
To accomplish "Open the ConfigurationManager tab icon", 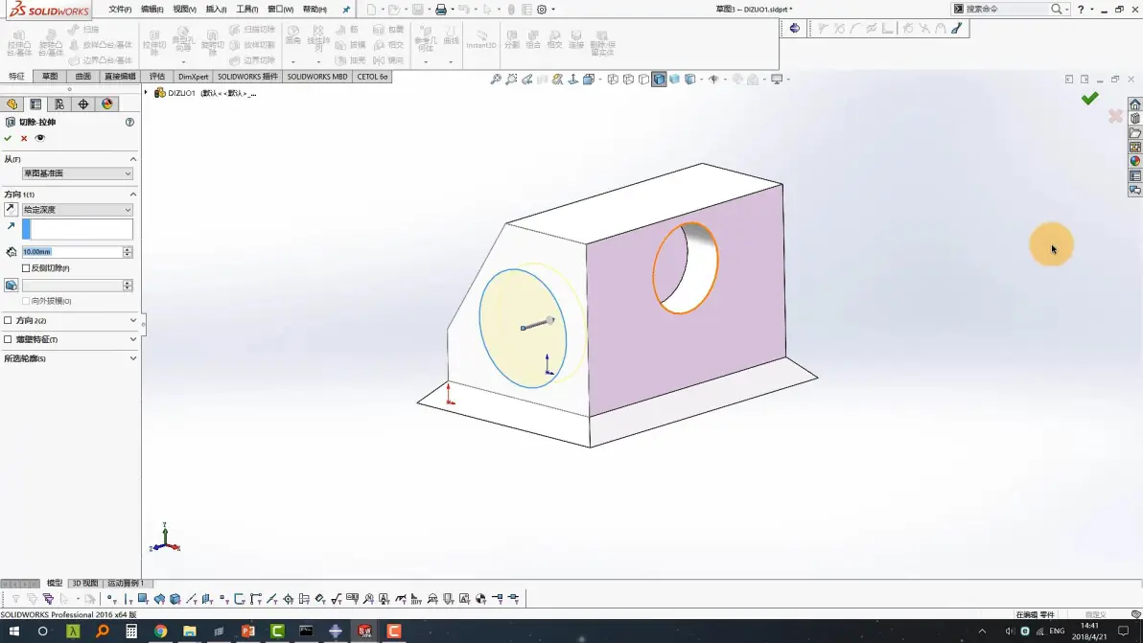I will (59, 104).
